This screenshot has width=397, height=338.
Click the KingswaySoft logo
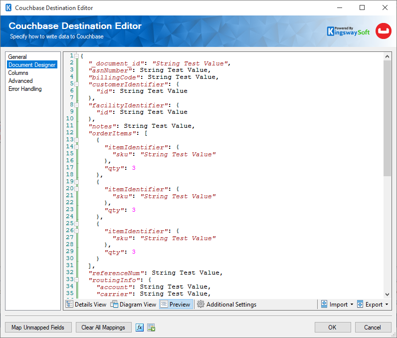348,31
